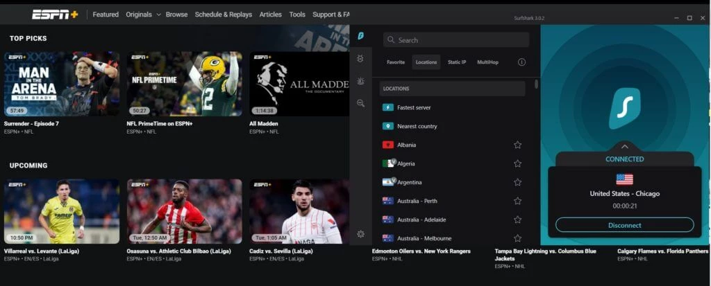Image resolution: width=711 pixels, height=286 pixels.
Task: Click the Albania flag icon
Action: [x=387, y=145]
